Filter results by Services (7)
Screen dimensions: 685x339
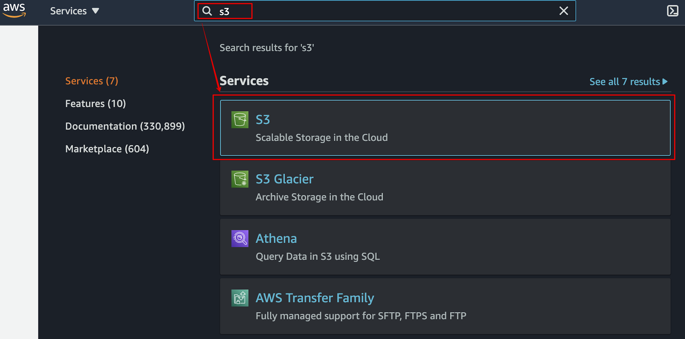[92, 81]
